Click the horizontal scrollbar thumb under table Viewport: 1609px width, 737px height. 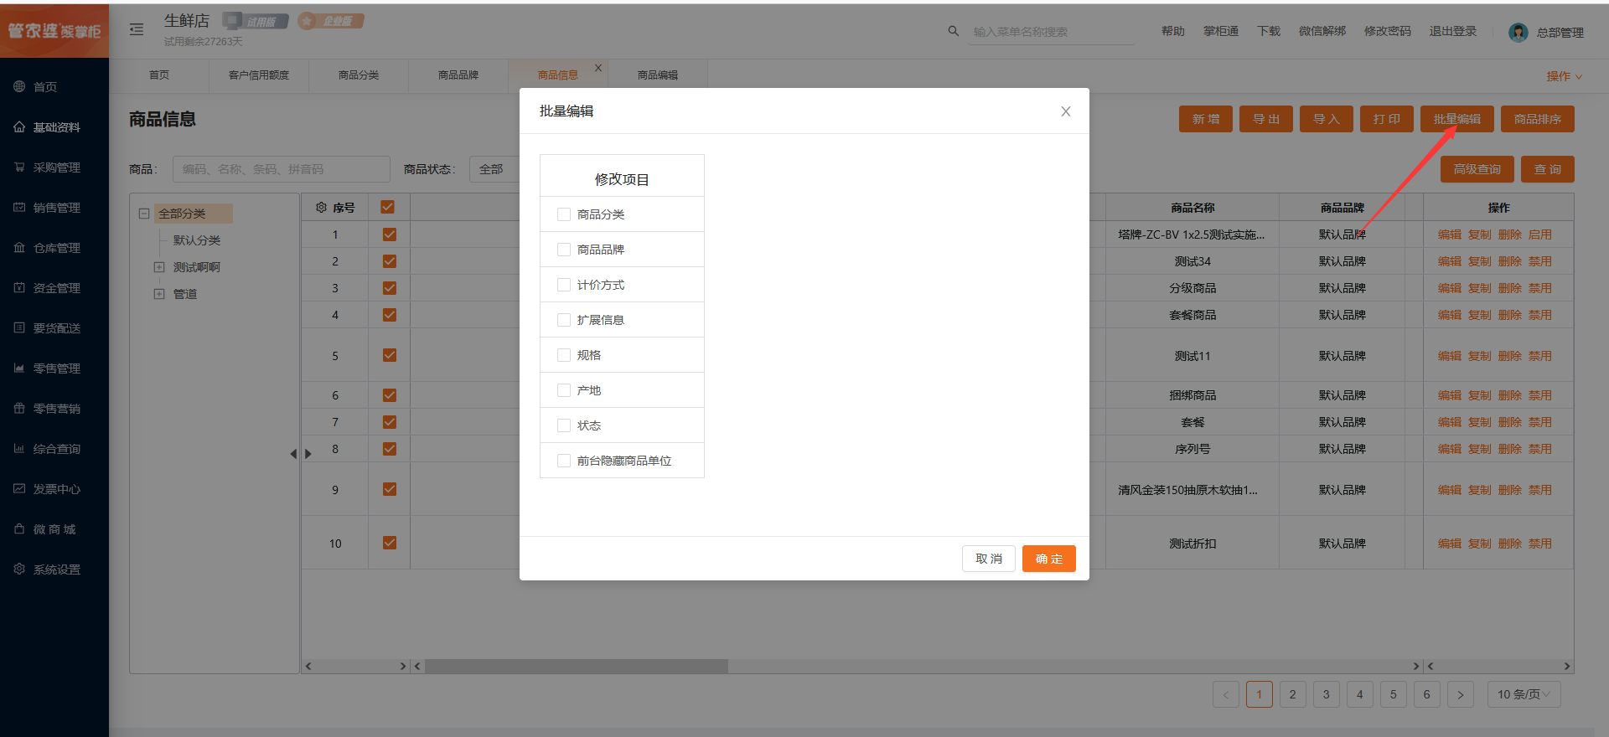point(577,667)
